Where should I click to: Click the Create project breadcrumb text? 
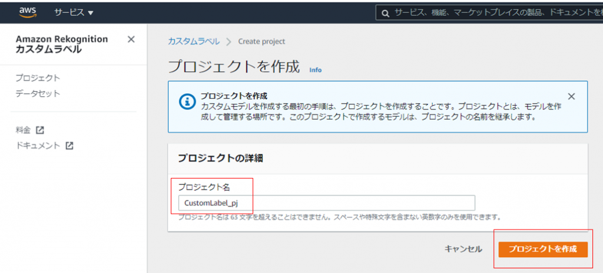pos(261,42)
